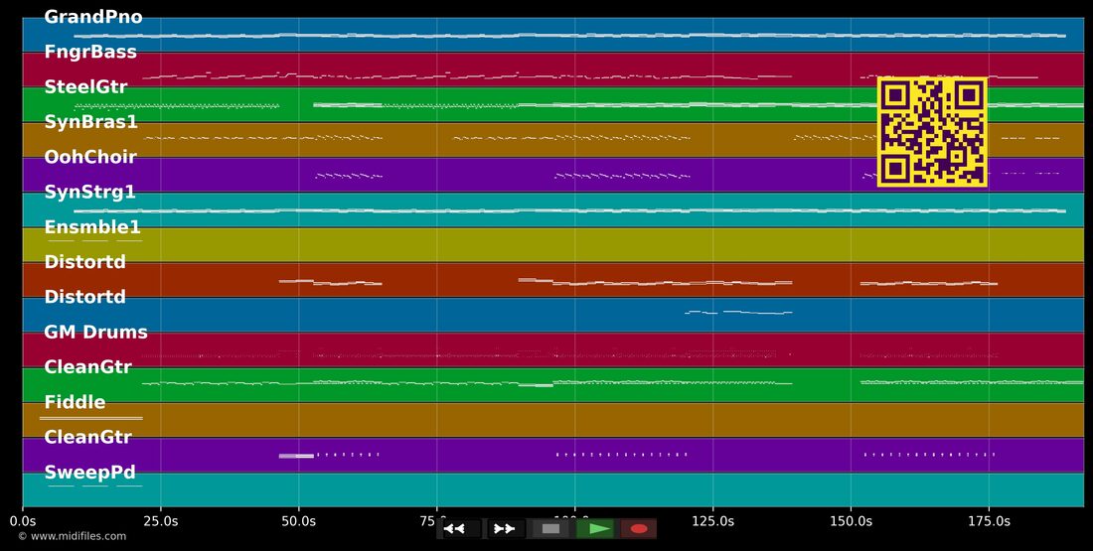Select the Ensmble1 track label

[x=92, y=227]
